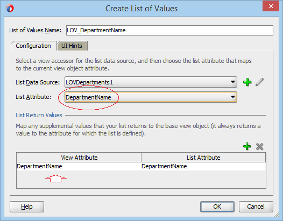
Task: Add a list return value mapping
Action: [x=247, y=146]
